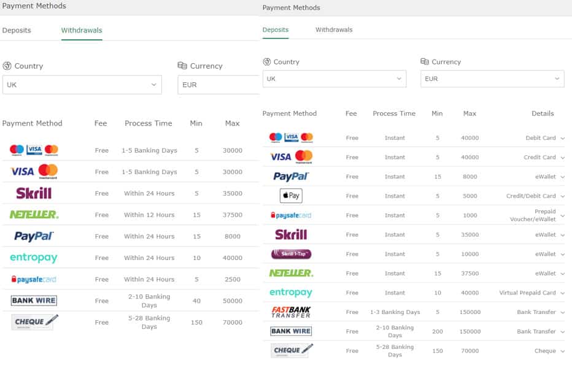Open Deposits tab in left withdrawals panel
572x368 pixels.
(x=17, y=30)
